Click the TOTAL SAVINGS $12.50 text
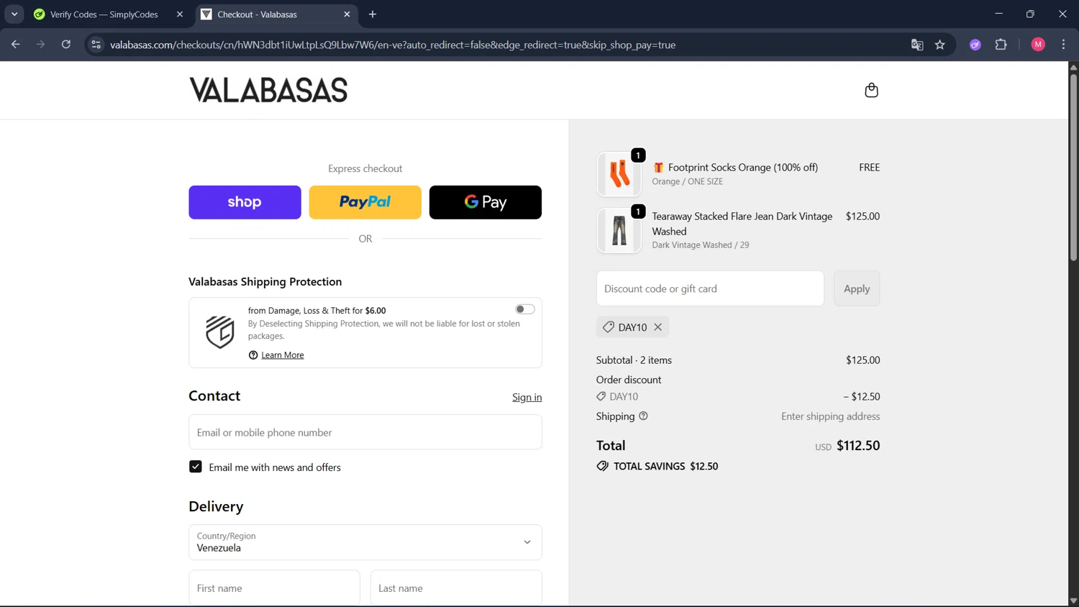The height and width of the screenshot is (607, 1079). pos(665,466)
